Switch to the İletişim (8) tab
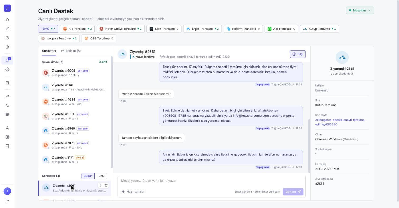This screenshot has width=399, height=208. tap(71, 51)
